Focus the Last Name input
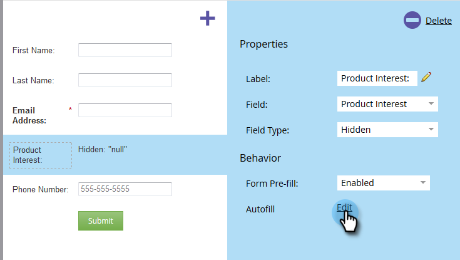Viewport: 460px width, 260px height. [125, 80]
